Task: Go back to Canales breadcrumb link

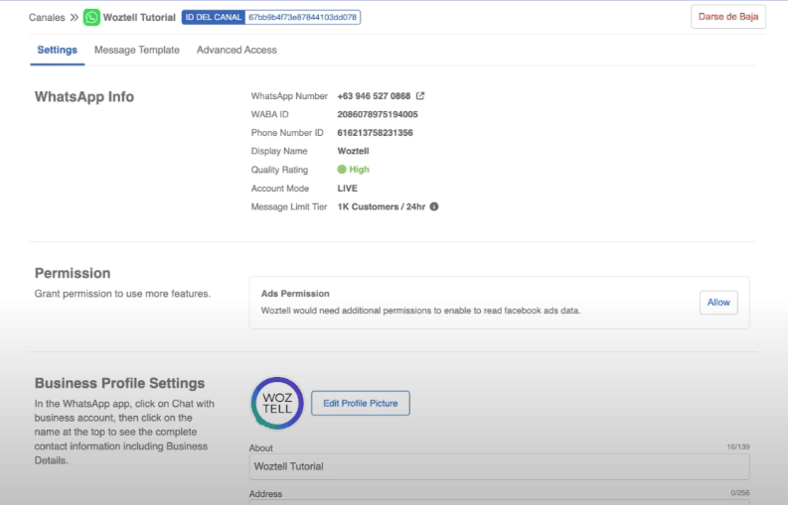Action: coord(47,18)
